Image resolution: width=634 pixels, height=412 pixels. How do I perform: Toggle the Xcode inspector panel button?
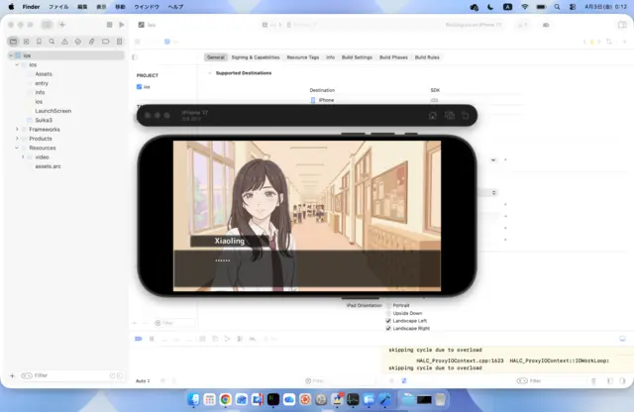(x=622, y=25)
